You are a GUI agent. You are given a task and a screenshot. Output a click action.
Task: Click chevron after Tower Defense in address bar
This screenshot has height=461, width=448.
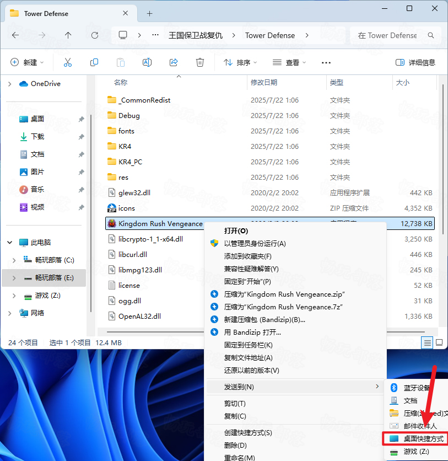pos(307,35)
